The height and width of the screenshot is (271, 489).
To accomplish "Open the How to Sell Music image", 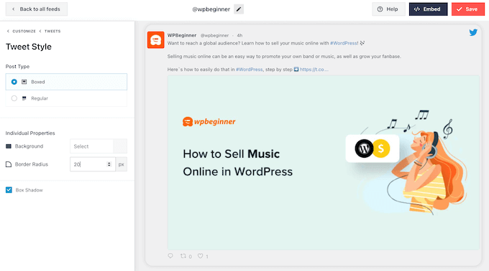I will point(324,162).
